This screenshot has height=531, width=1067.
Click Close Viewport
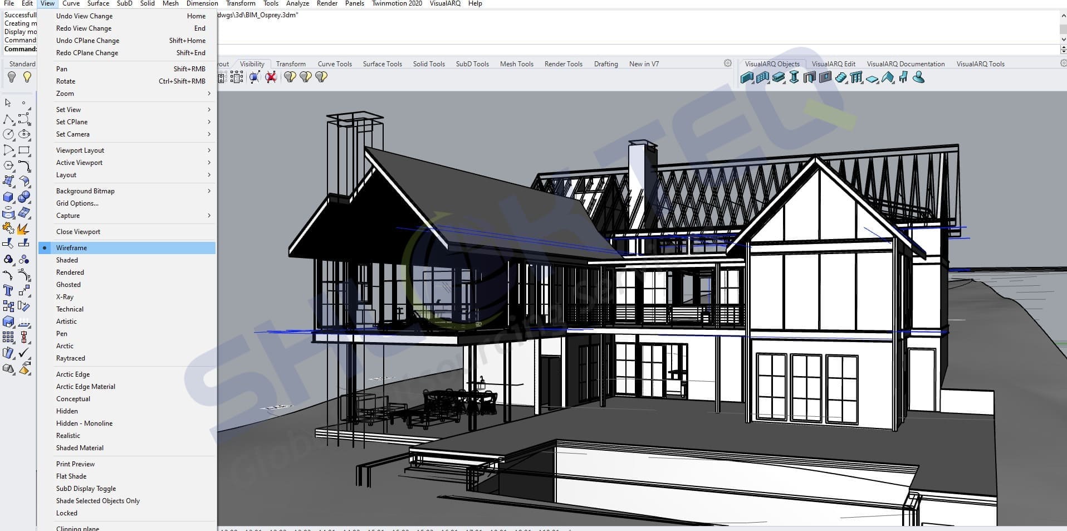click(x=127, y=232)
